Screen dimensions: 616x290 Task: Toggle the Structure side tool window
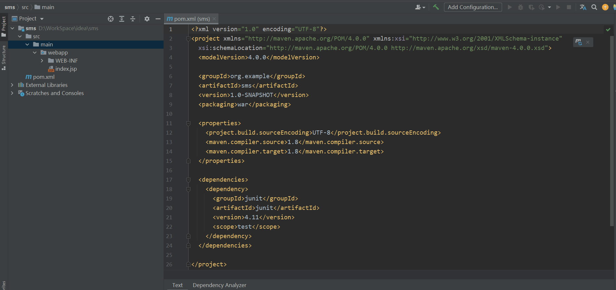4,57
